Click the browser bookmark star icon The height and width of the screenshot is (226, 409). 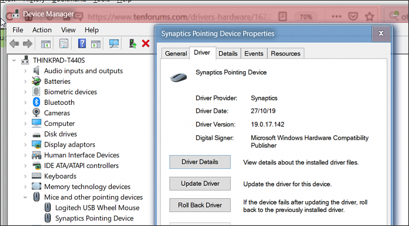[369, 17]
